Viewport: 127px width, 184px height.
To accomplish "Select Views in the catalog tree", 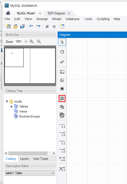I will point(23,111).
